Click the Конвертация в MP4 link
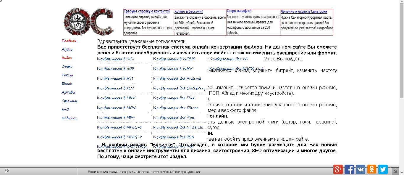The height and width of the screenshot is (175, 404). 116,118
